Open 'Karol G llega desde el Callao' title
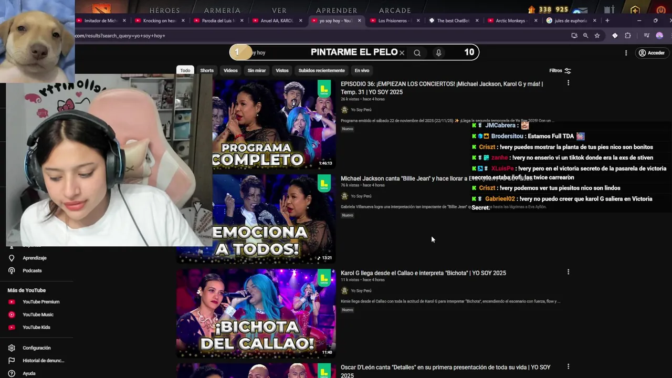Image resolution: width=672 pixels, height=378 pixels. 423,273
